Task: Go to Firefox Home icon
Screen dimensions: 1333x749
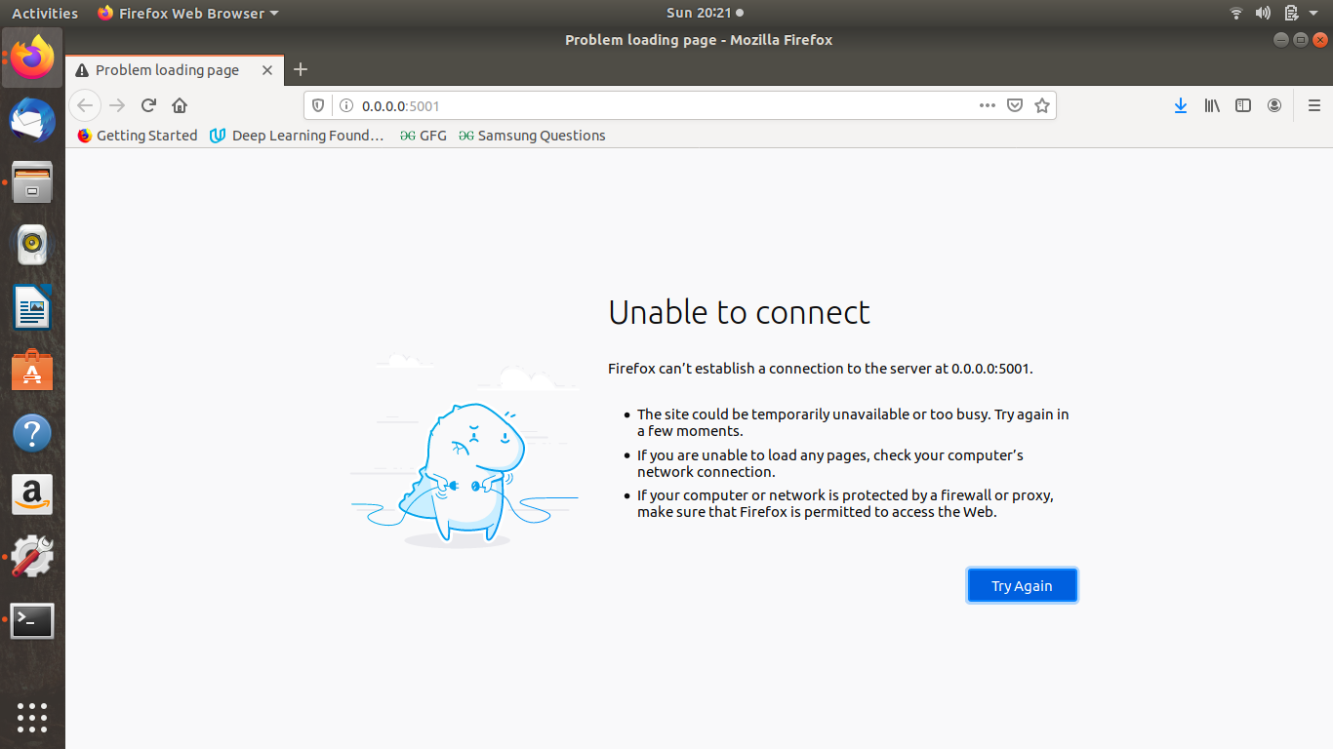Action: [x=180, y=105]
